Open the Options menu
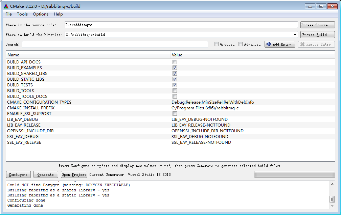Viewport: 341px width, 215px height. [x=41, y=14]
